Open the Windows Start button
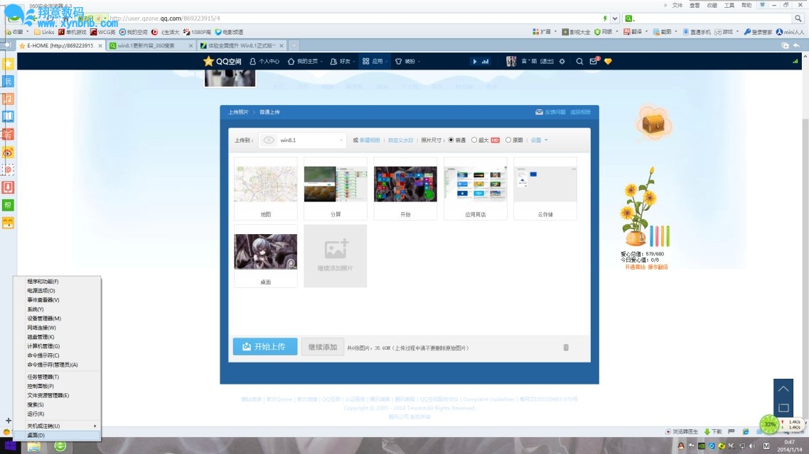809x454 pixels. click(11, 446)
